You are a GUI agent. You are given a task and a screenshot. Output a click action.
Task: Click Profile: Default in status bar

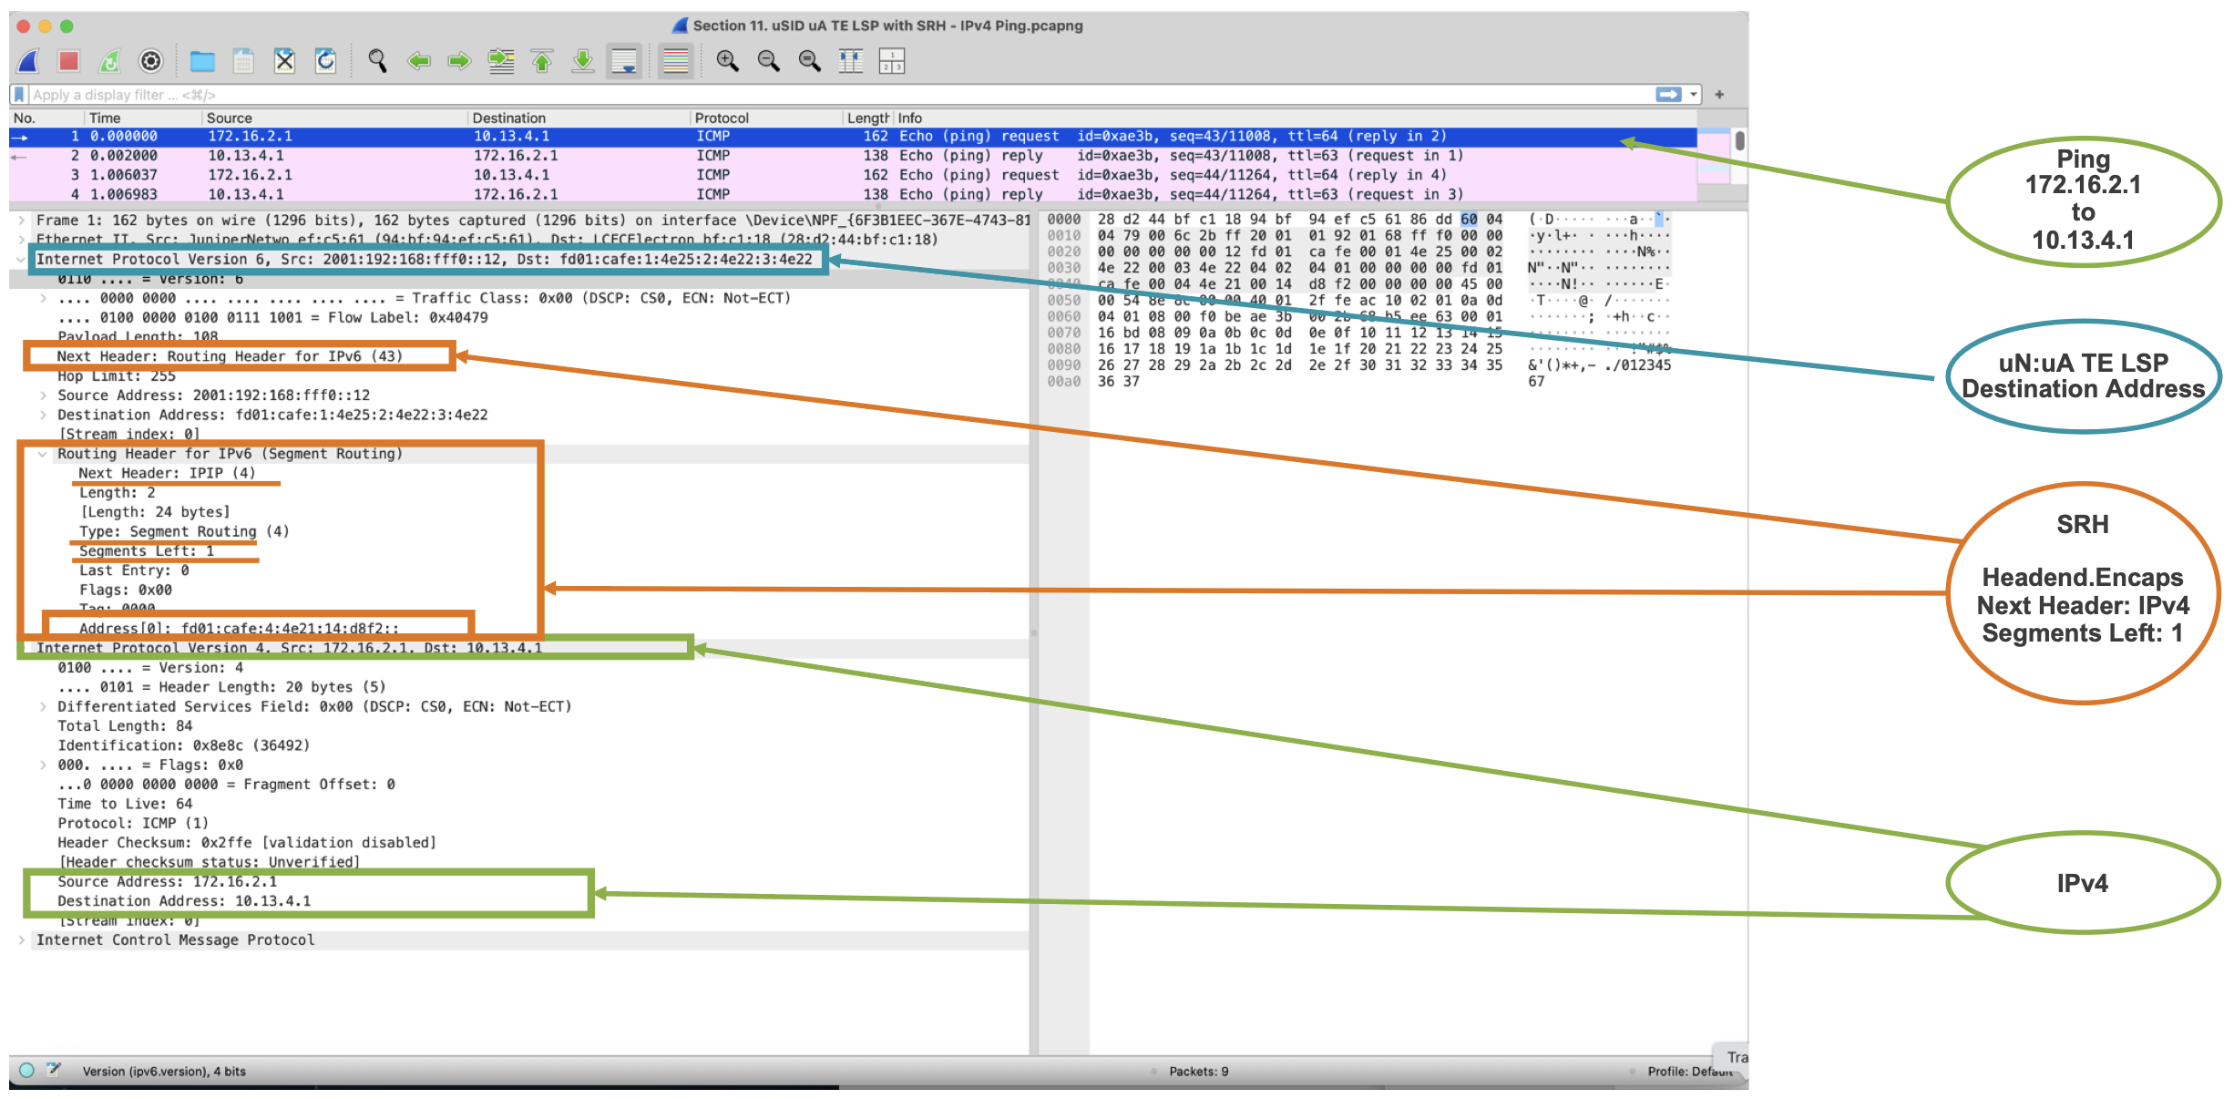[1690, 1072]
